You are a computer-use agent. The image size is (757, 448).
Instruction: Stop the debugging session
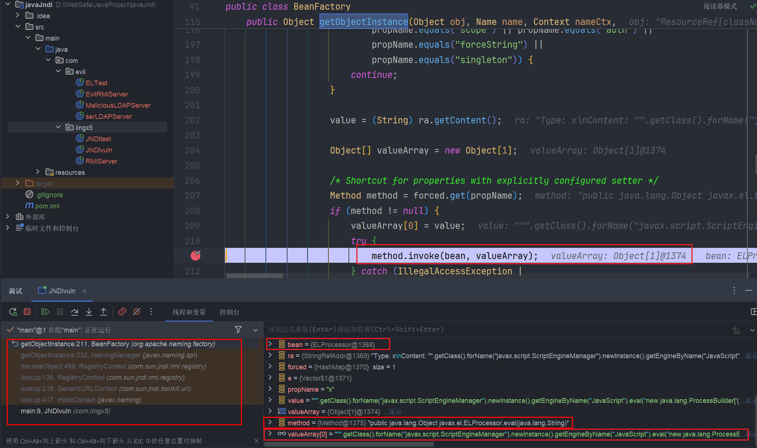(x=27, y=312)
